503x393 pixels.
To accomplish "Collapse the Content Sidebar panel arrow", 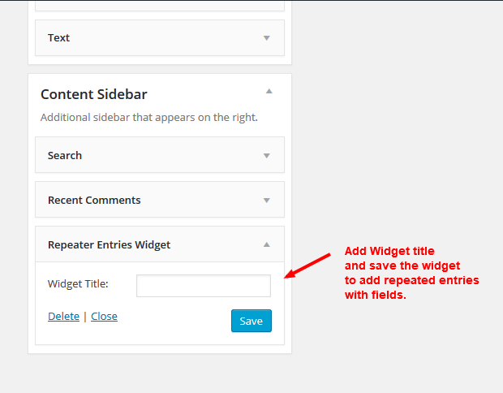I will click(269, 91).
